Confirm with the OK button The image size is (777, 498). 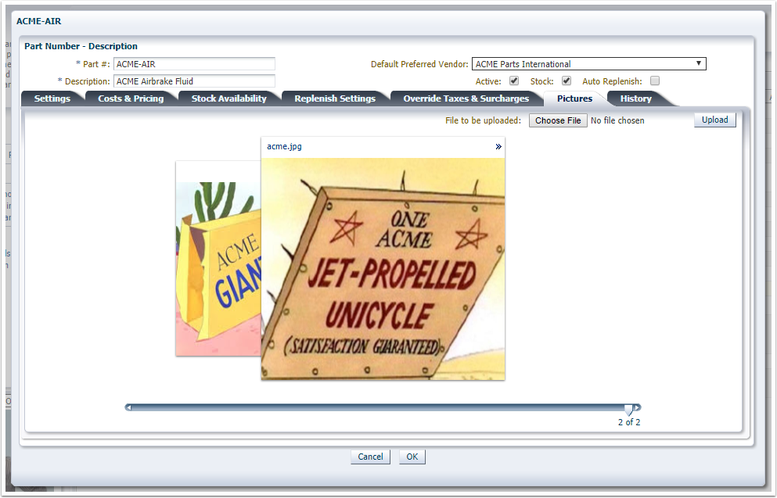[412, 457]
